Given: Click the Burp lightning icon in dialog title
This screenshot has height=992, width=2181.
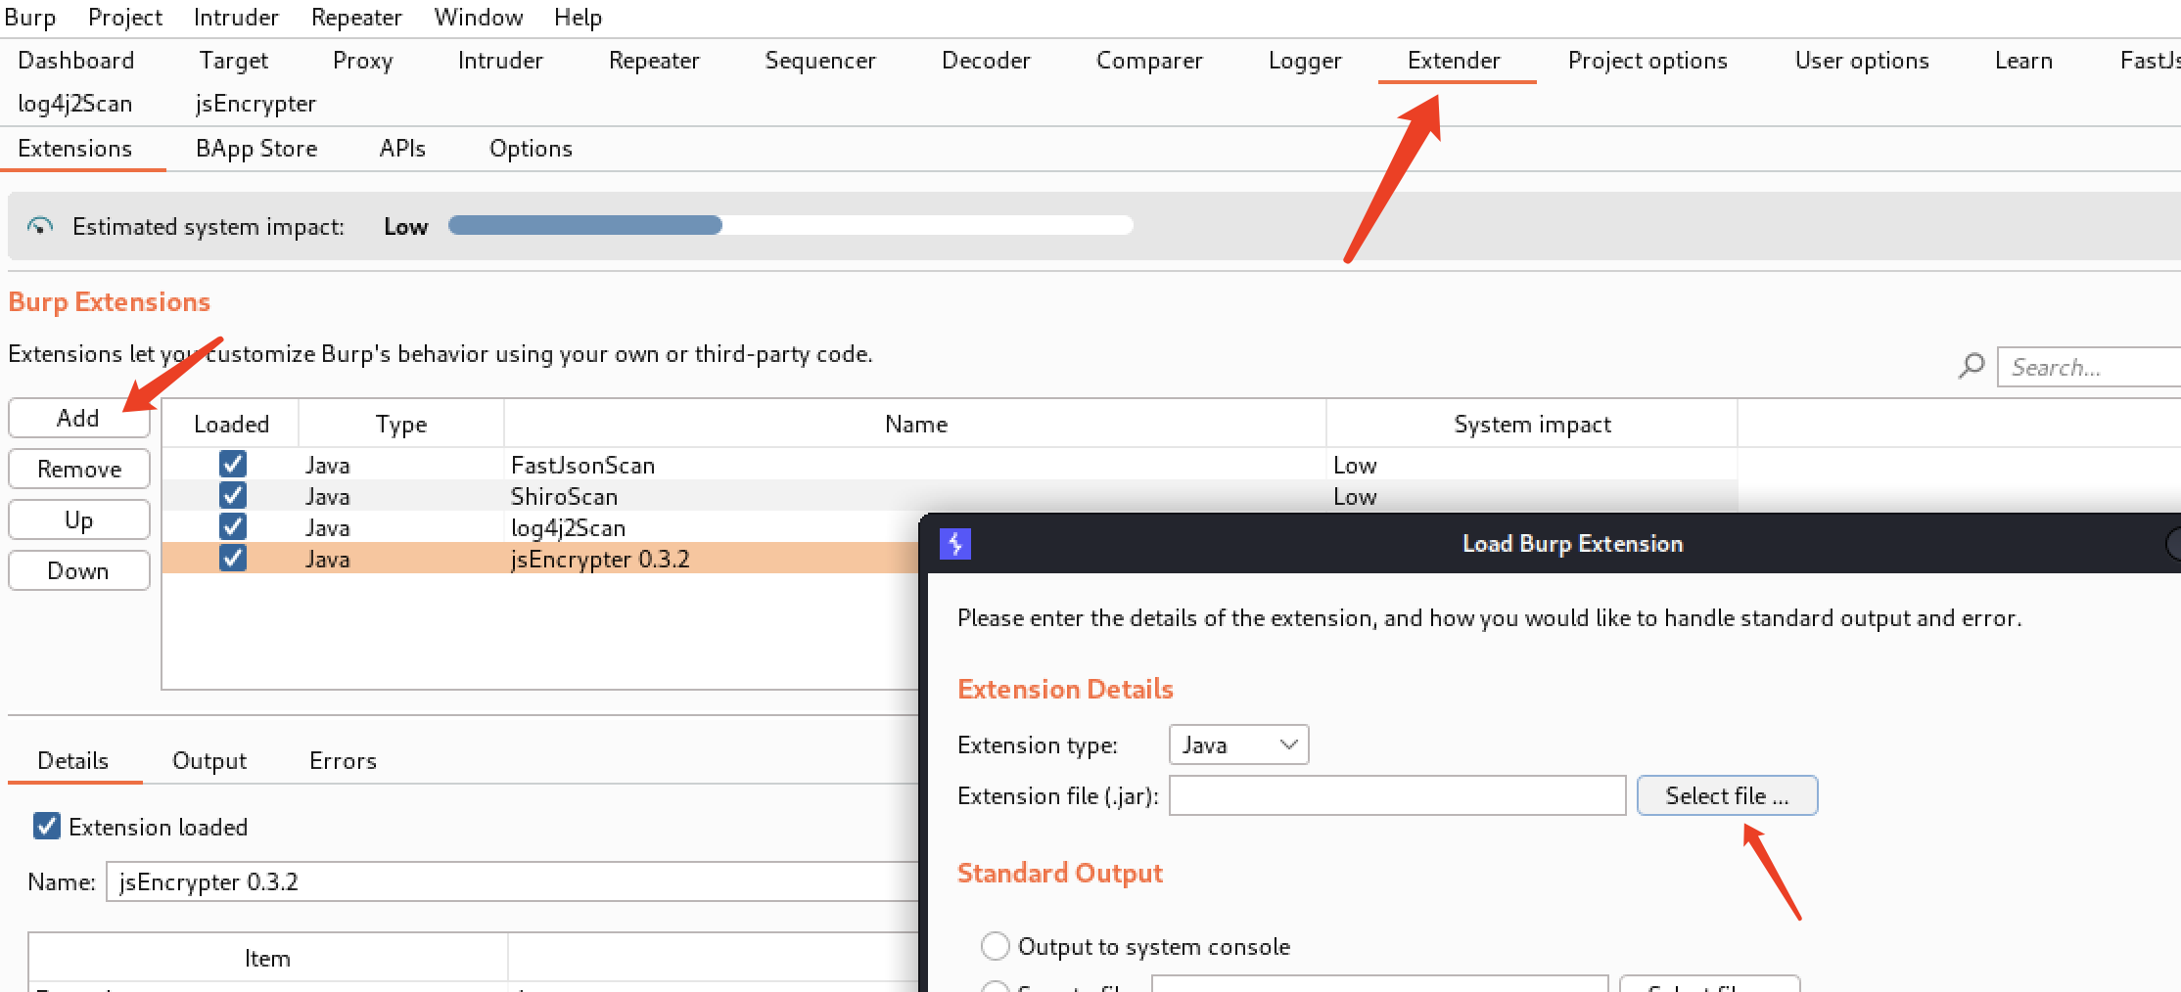Looking at the screenshot, I should click(954, 543).
